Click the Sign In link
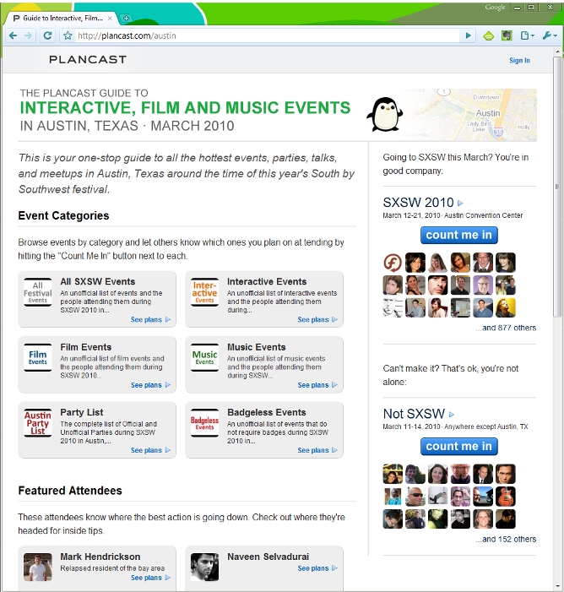564x592 pixels. pyautogui.click(x=519, y=61)
